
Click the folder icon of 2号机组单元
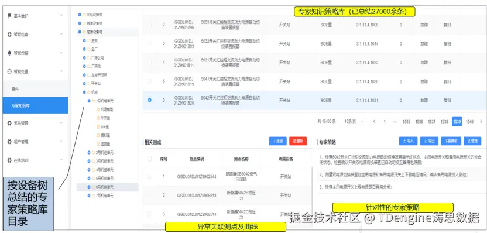click(x=93, y=153)
